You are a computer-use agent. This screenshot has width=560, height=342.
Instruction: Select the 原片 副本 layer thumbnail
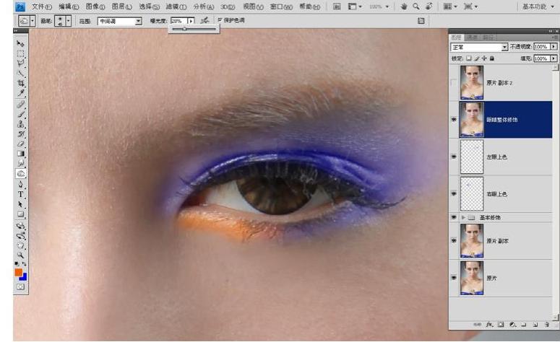pos(472,241)
